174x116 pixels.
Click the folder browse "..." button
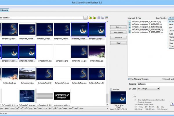(86, 18)
